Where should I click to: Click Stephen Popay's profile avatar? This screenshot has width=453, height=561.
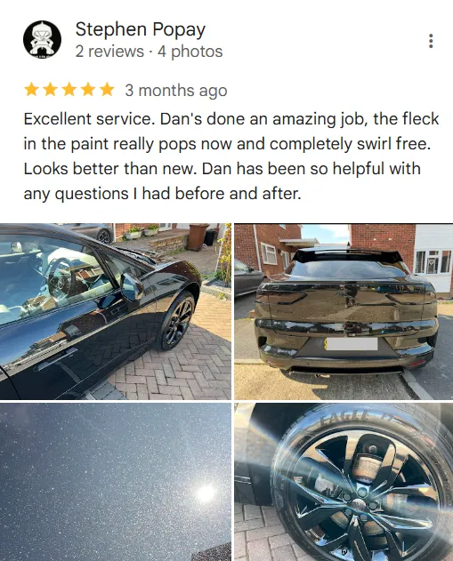pos(42,39)
